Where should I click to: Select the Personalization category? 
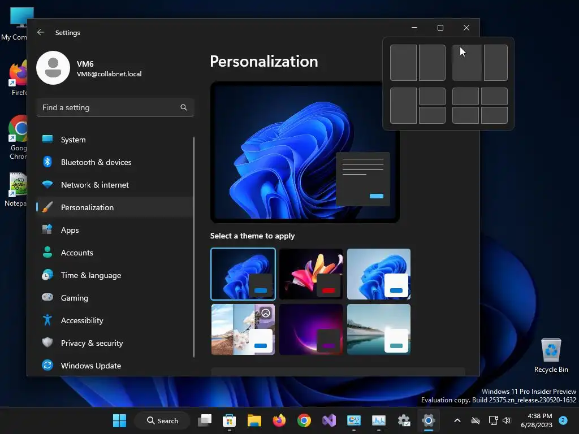(114, 207)
